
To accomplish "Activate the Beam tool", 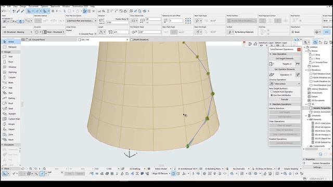I will [10, 83].
